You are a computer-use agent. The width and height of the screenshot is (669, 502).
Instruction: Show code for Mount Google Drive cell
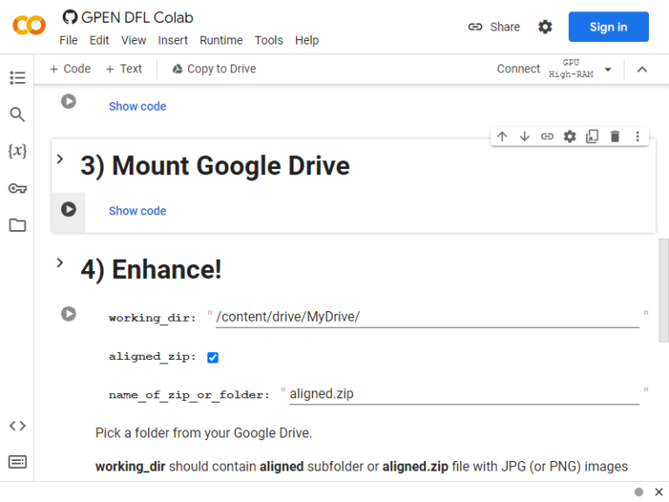pyautogui.click(x=138, y=211)
